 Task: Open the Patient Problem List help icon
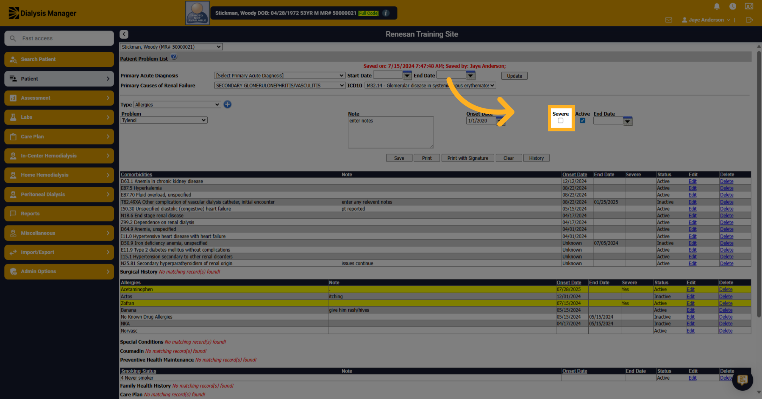coord(174,57)
